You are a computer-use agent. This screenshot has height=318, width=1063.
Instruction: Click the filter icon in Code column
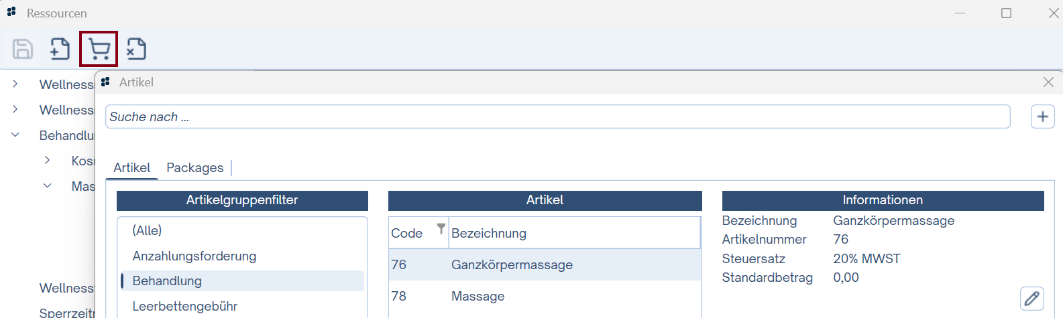click(x=441, y=228)
